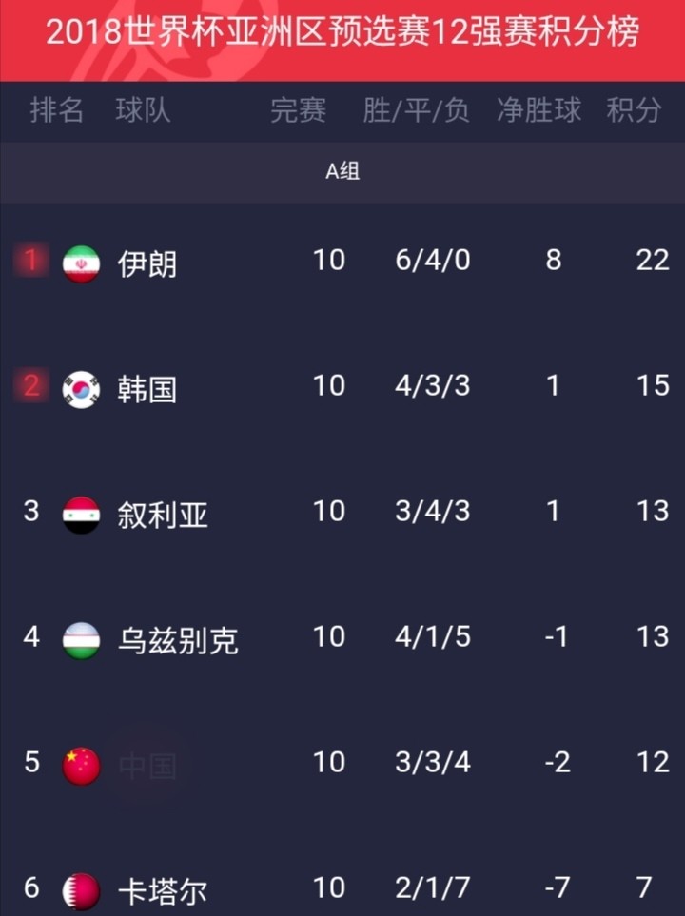Sort by the 净胜球 column header
Image resolution: width=685 pixels, height=916 pixels.
click(538, 110)
